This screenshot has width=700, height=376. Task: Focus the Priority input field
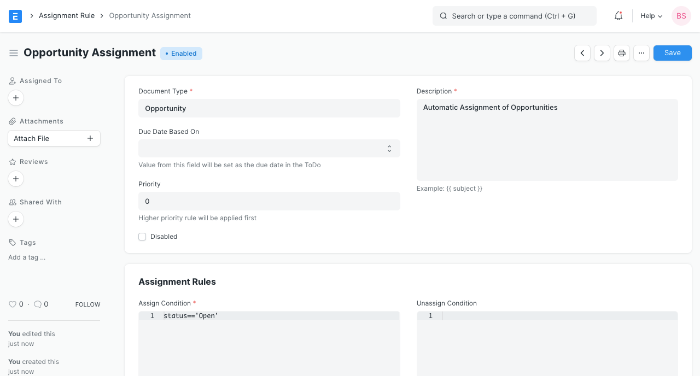pyautogui.click(x=269, y=201)
